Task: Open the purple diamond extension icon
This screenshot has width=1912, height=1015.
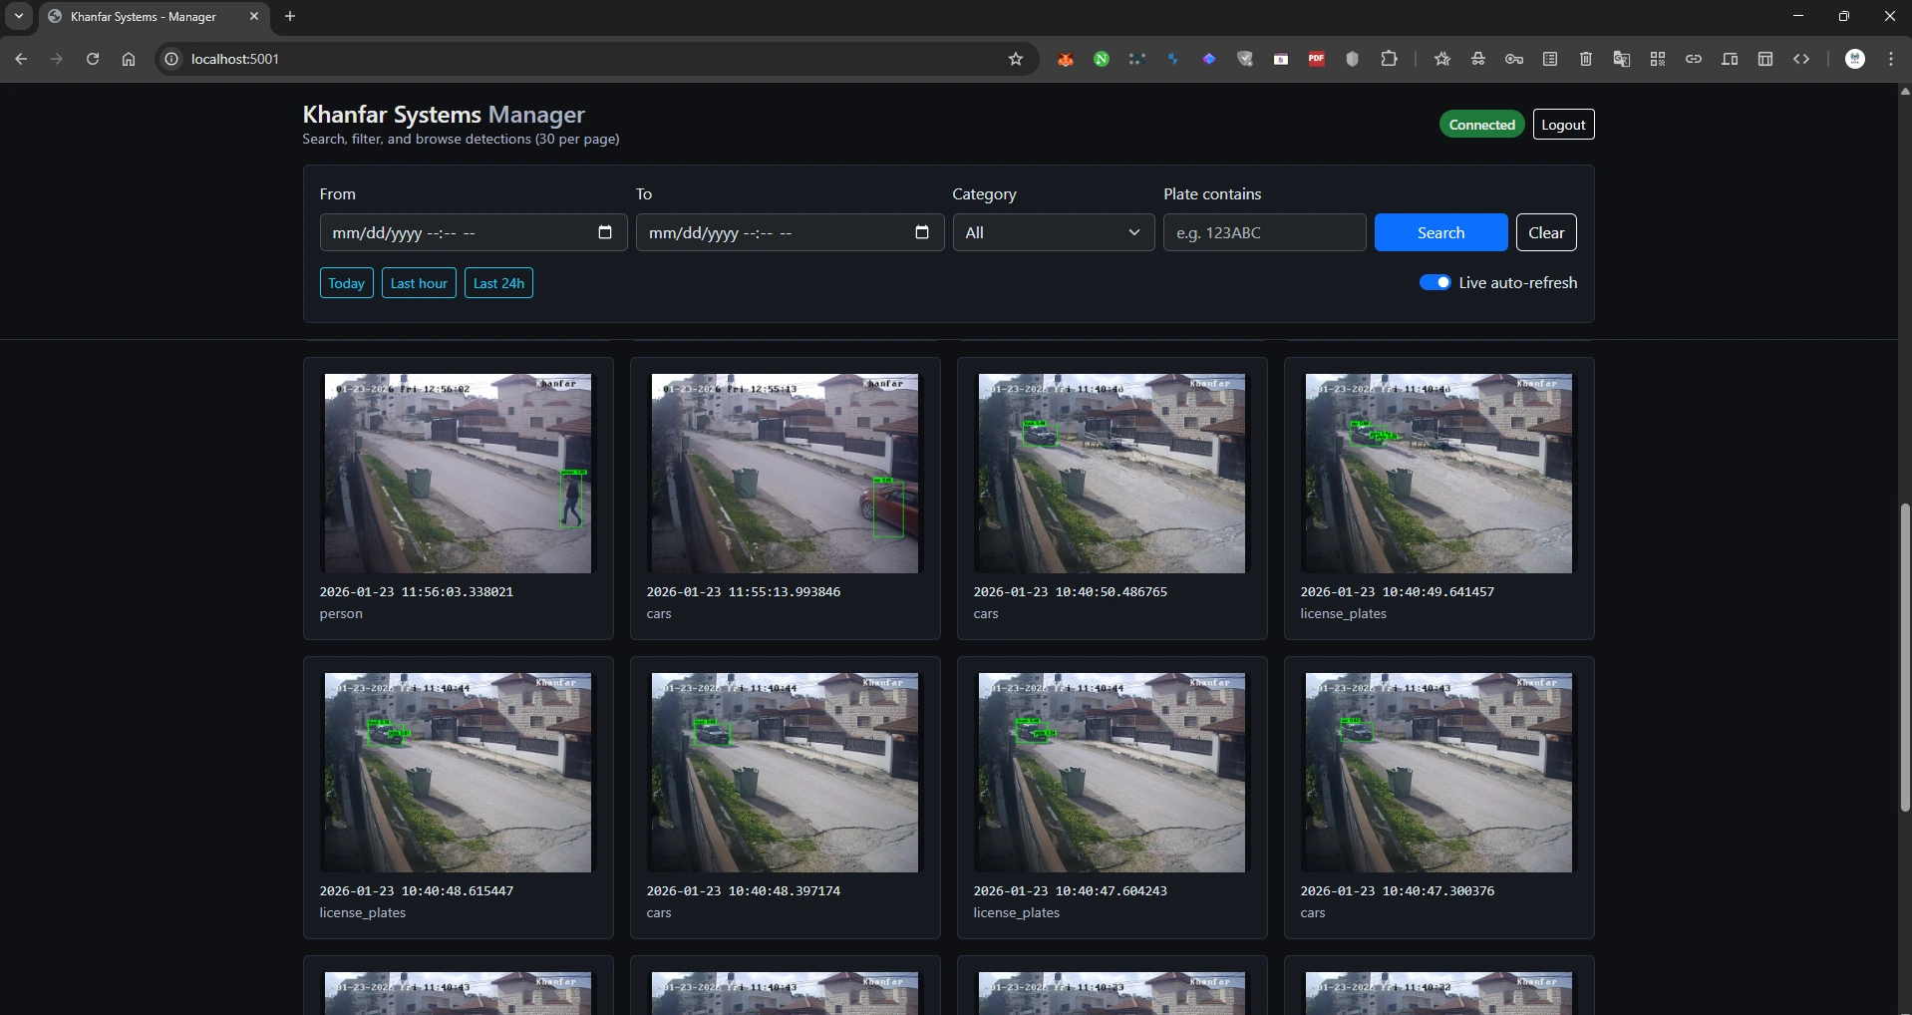Action: (1209, 59)
